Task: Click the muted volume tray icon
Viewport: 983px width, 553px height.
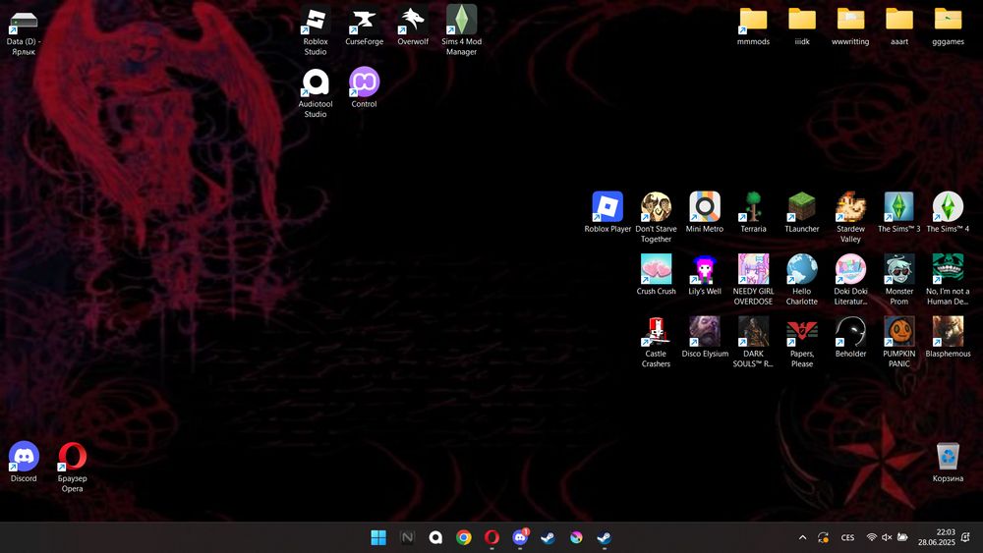Action: coord(887,537)
